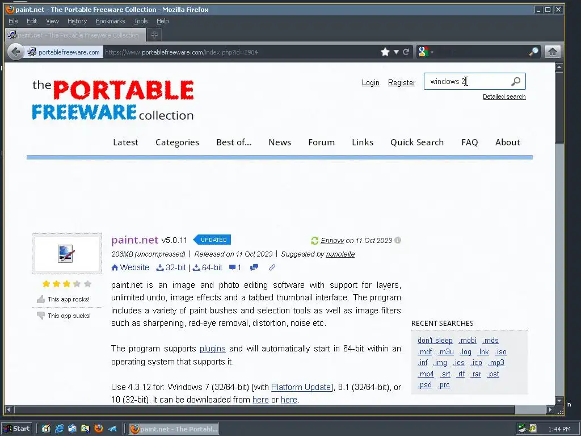
Task: Open a new tab with plus button
Action: coord(154,35)
